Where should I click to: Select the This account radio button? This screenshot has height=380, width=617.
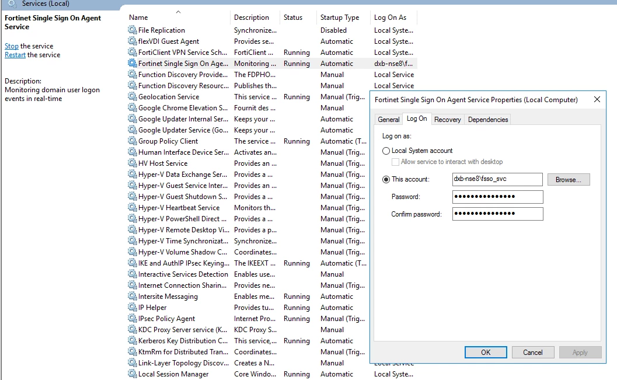click(386, 179)
